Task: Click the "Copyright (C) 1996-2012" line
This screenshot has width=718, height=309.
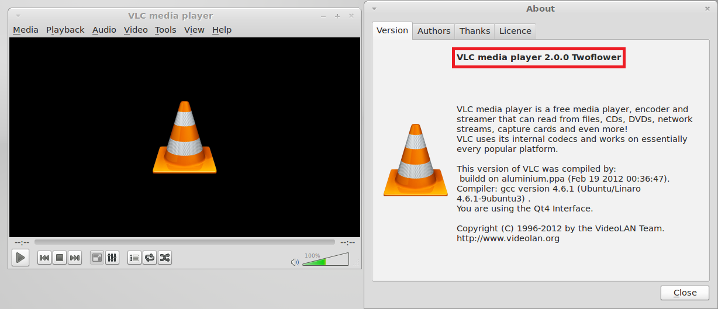Action: click(560, 228)
